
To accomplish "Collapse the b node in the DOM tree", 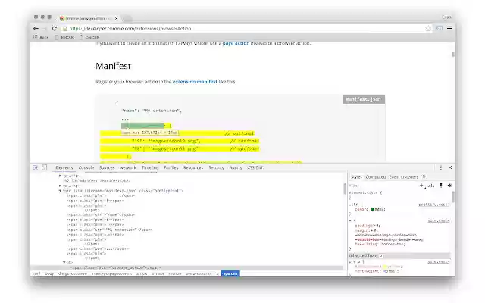I will 64,262.
